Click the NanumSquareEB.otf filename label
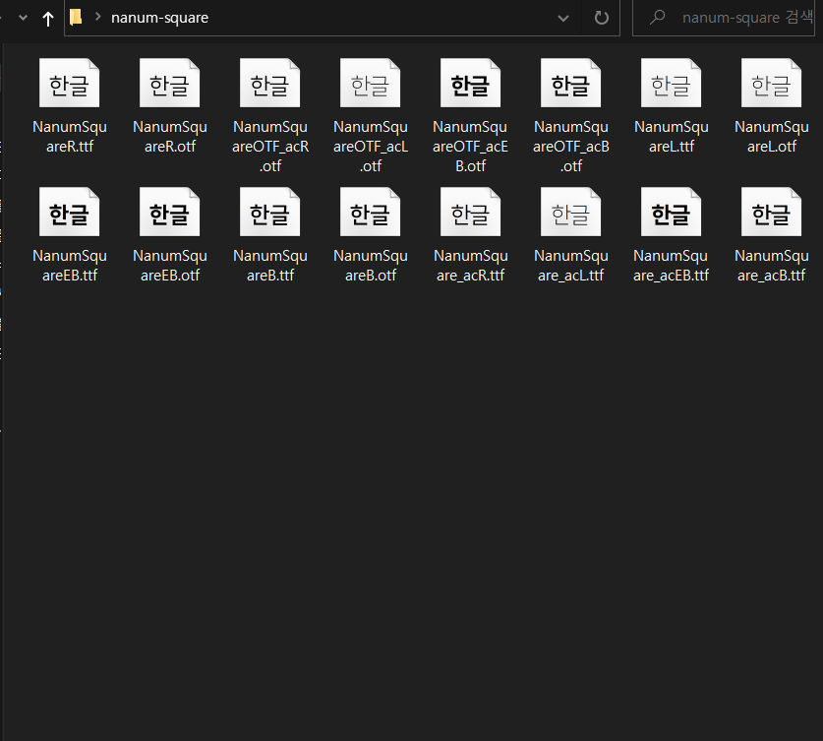This screenshot has width=823, height=741. coord(169,266)
